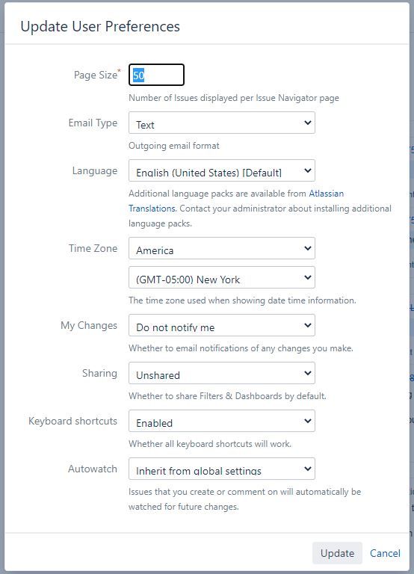Click the 'Outgoing email format' hint text
Viewport: 414px width, 574px height.
174,146
